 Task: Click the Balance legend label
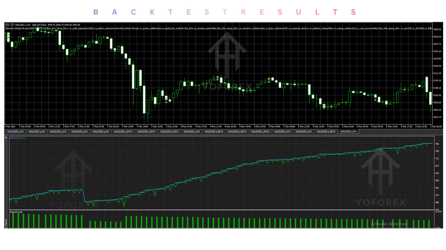(14, 138)
